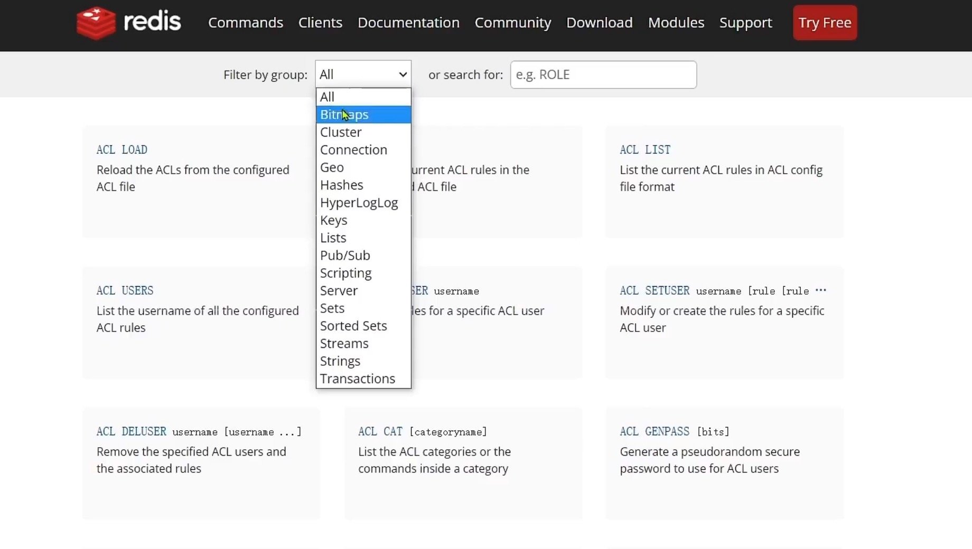Image resolution: width=972 pixels, height=549 pixels.
Task: Click 'List the current ACL rules' description
Action: pos(721,178)
